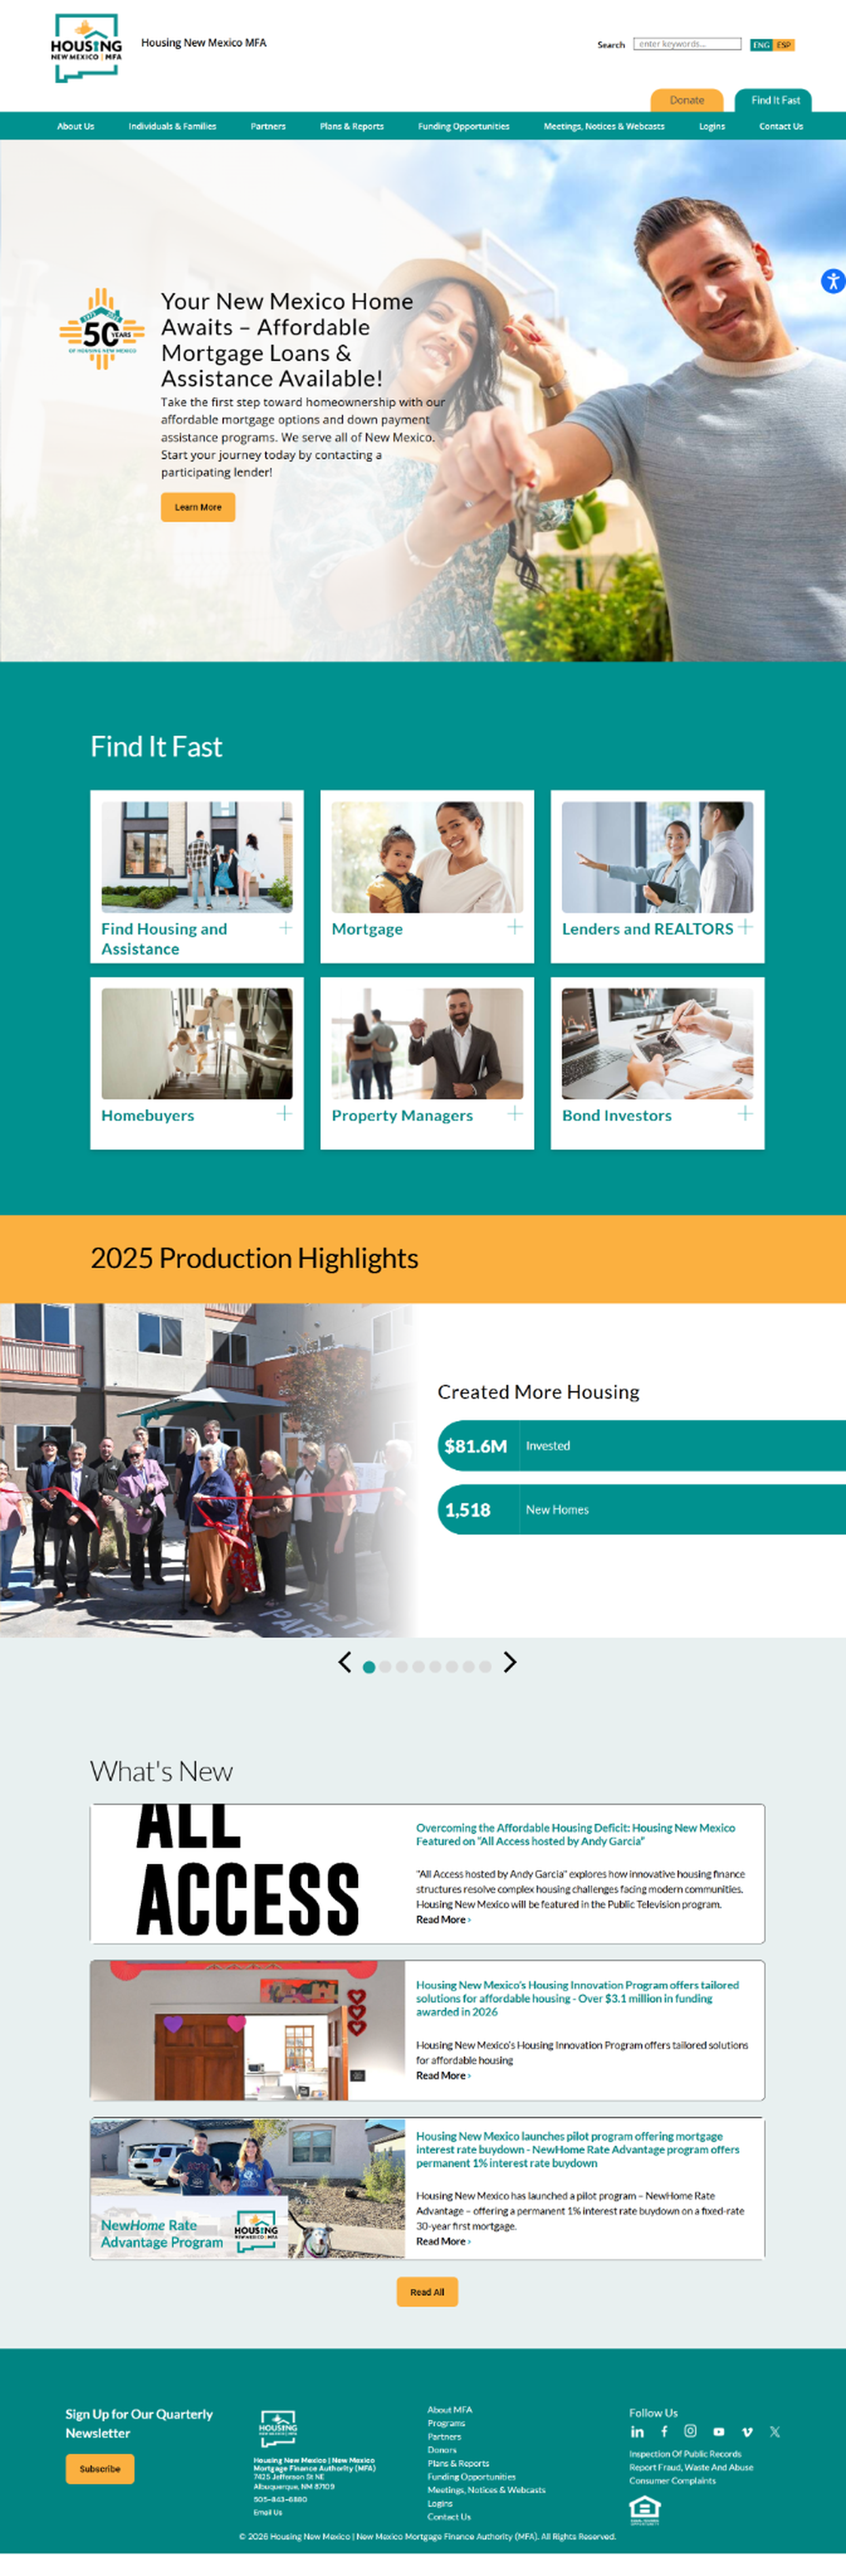This screenshot has height=2576, width=846.
Task: Expand Bond Investors card plus
Action: [745, 1113]
